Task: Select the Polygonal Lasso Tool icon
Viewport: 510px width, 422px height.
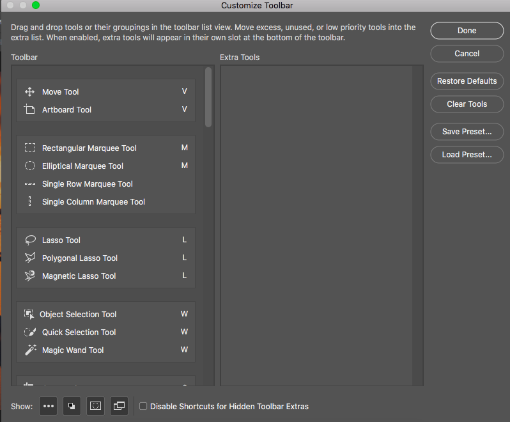Action: (30, 258)
